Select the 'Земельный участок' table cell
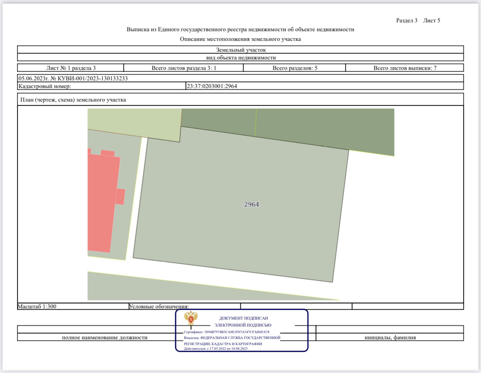The image size is (481, 373). click(x=240, y=50)
